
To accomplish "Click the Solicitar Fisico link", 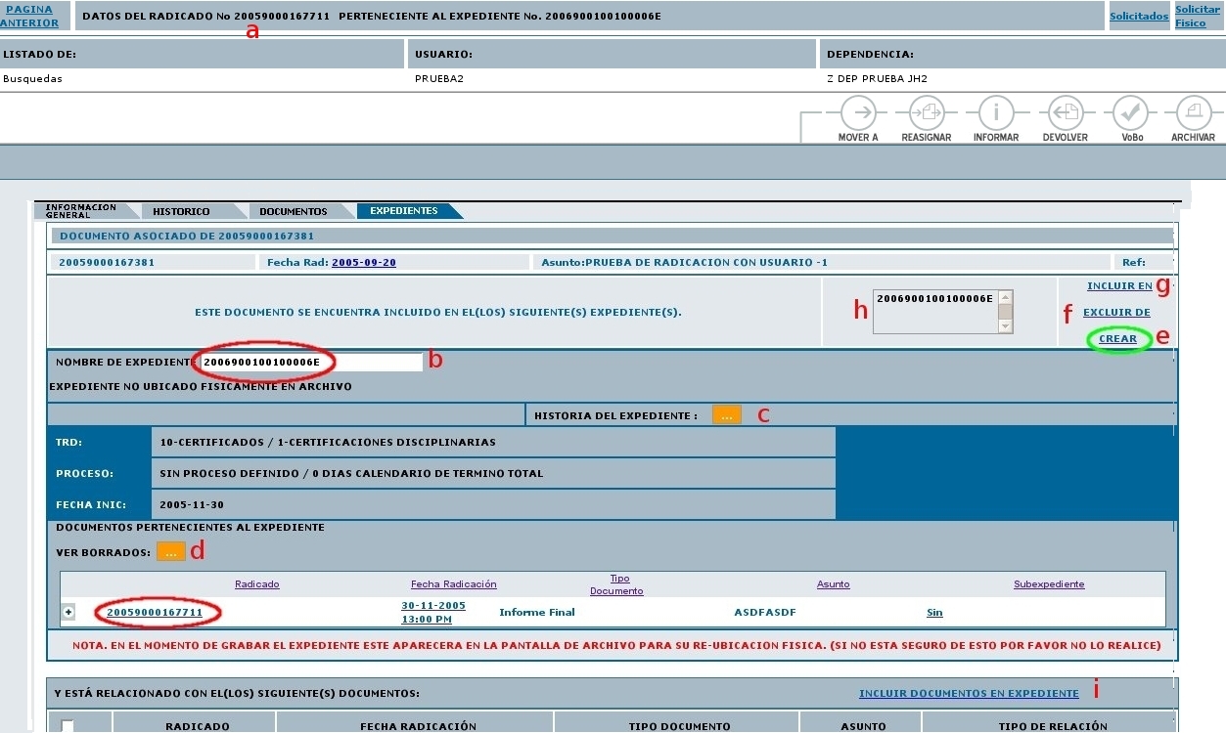I will click(x=1198, y=16).
